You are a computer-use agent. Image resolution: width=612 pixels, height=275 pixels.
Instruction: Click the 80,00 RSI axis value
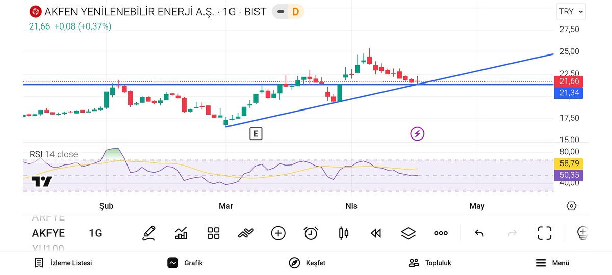tap(569, 151)
